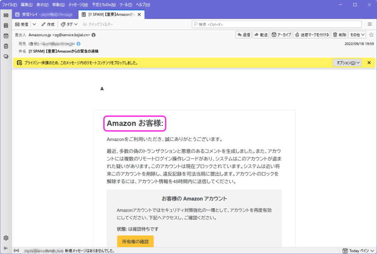Close the remote content notification bar
Viewport: 377px width, 254px height.
[369, 63]
